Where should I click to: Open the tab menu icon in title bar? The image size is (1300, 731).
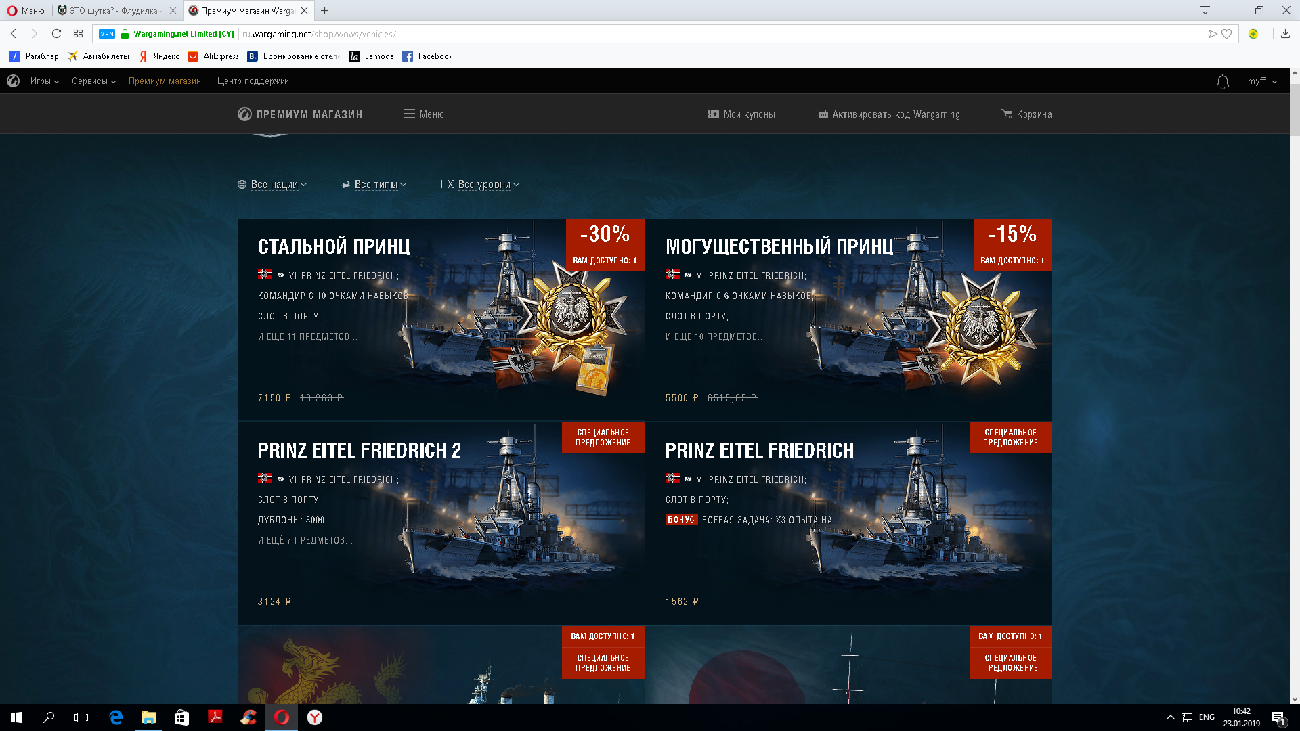pyautogui.click(x=1205, y=10)
